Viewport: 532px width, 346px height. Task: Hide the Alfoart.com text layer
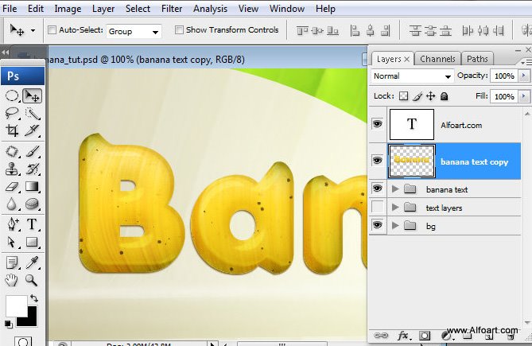point(377,124)
